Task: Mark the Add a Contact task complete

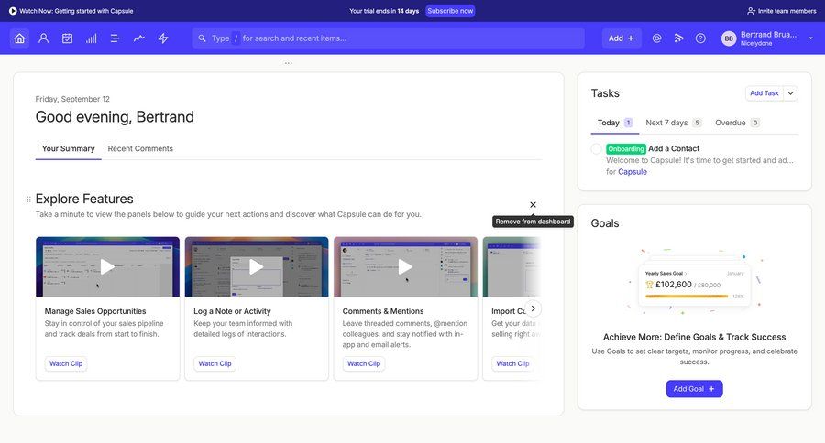Action: tap(597, 148)
